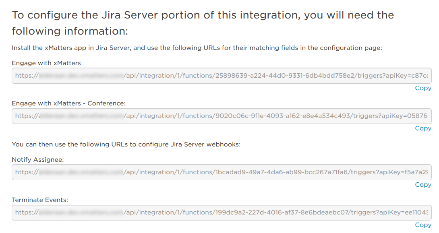
Task: Click the 'To configure the Jira Server portion' heading
Action: [203, 23]
